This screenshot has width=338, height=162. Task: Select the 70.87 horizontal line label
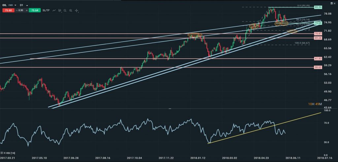coord(318,34)
